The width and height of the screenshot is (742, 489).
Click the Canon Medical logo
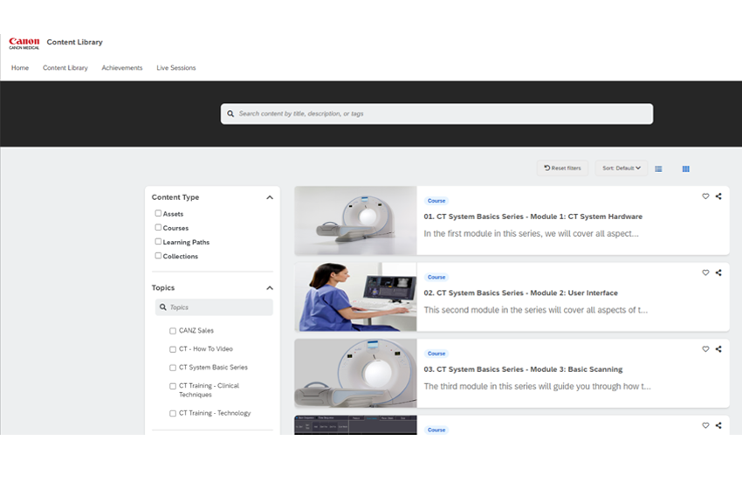pyautogui.click(x=24, y=43)
